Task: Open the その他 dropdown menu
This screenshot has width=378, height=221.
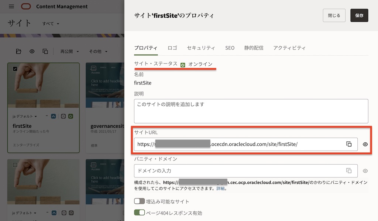Action: click(98, 51)
